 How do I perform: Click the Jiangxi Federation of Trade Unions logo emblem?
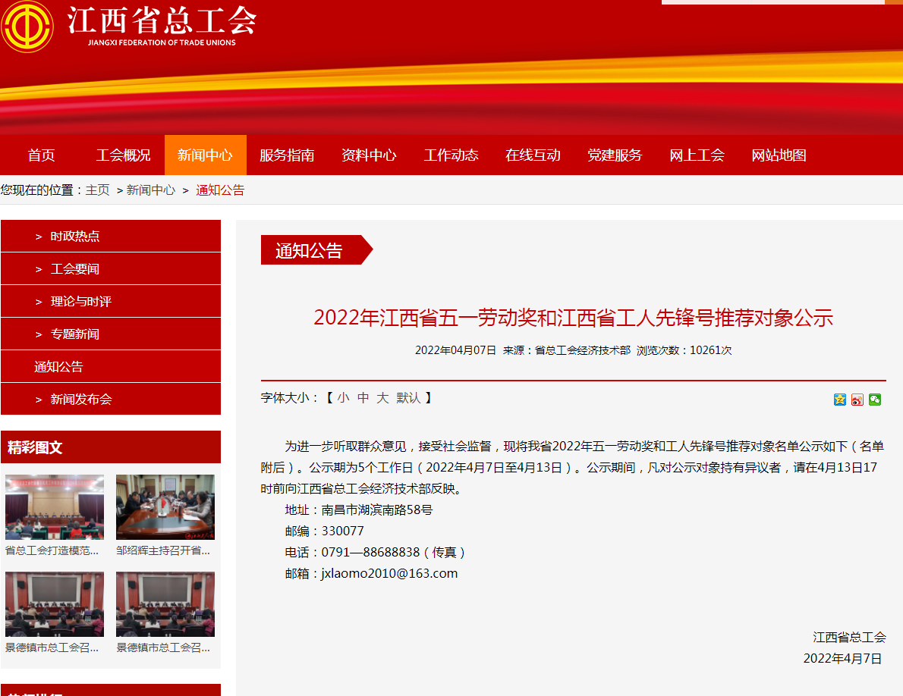coord(27,27)
